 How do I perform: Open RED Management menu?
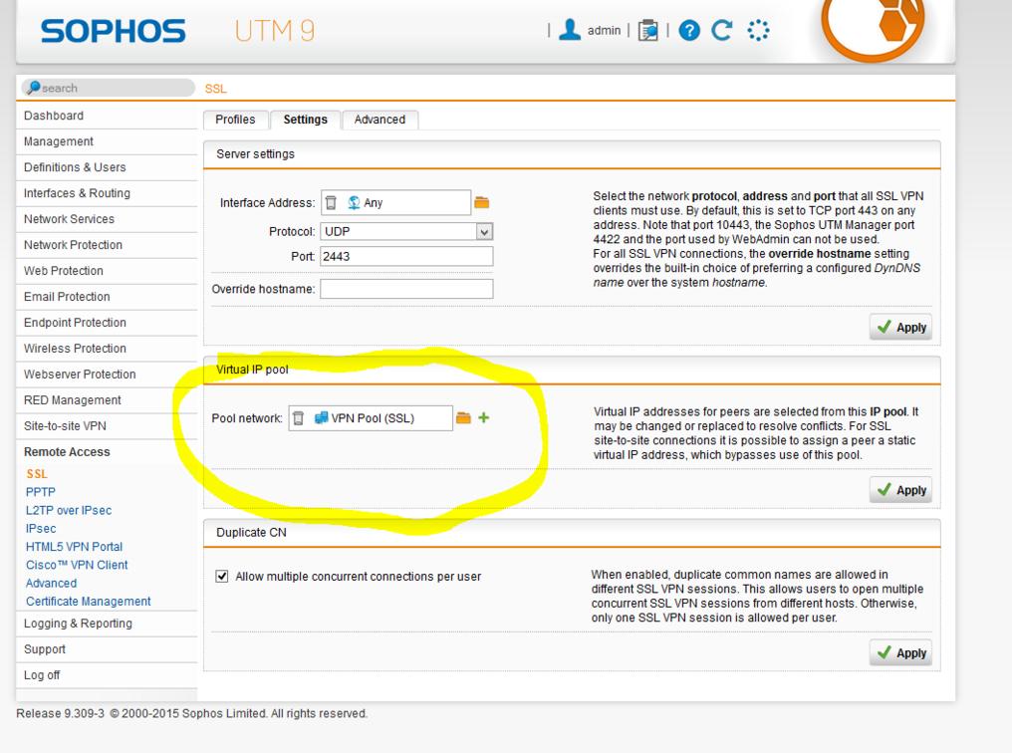pyautogui.click(x=107, y=400)
